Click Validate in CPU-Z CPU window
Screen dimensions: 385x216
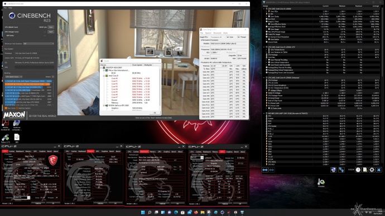click(x=38, y=203)
